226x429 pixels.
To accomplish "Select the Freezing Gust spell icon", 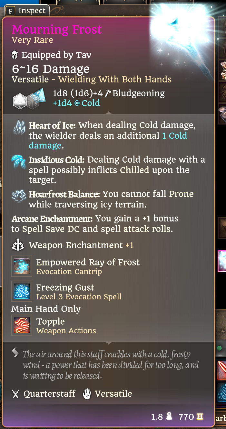I will tap(22, 291).
